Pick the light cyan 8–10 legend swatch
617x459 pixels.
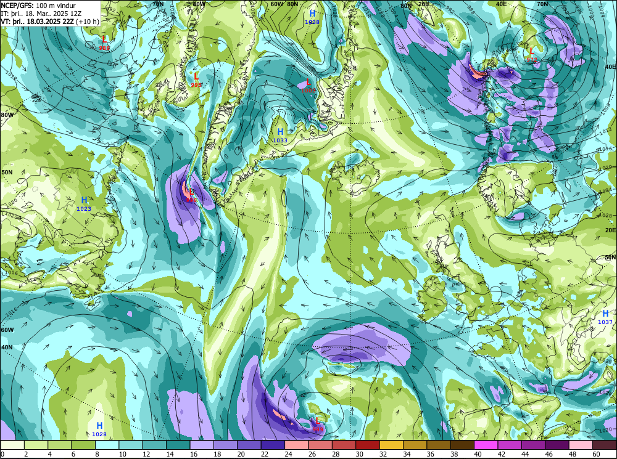coord(107,445)
